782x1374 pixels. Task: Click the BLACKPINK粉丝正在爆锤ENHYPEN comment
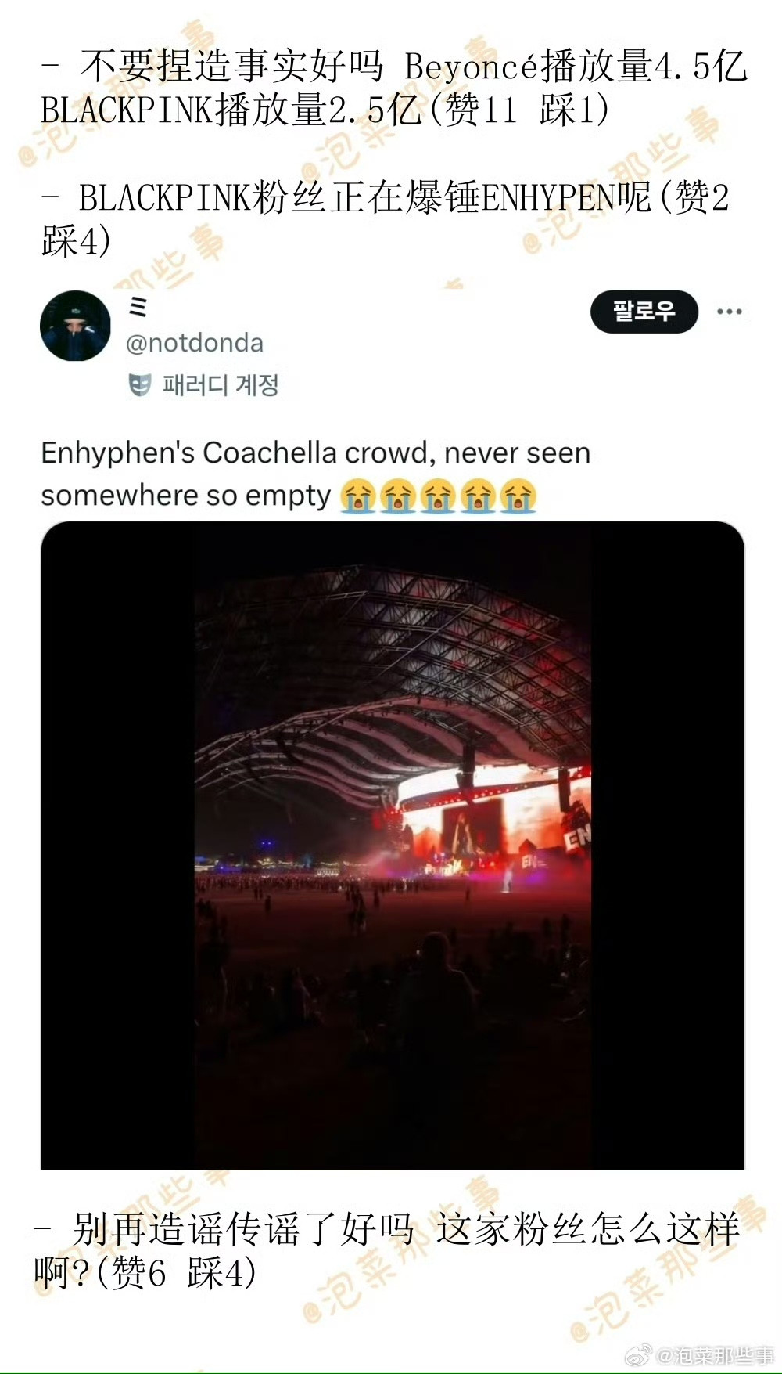point(385,218)
